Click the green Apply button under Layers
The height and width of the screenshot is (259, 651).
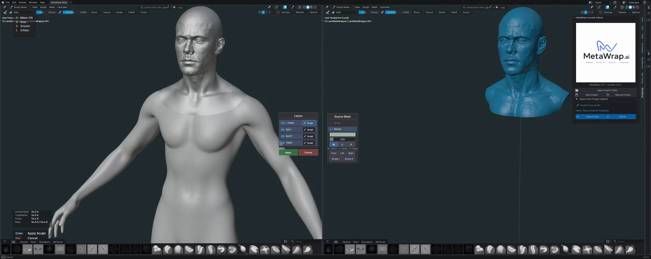point(288,153)
